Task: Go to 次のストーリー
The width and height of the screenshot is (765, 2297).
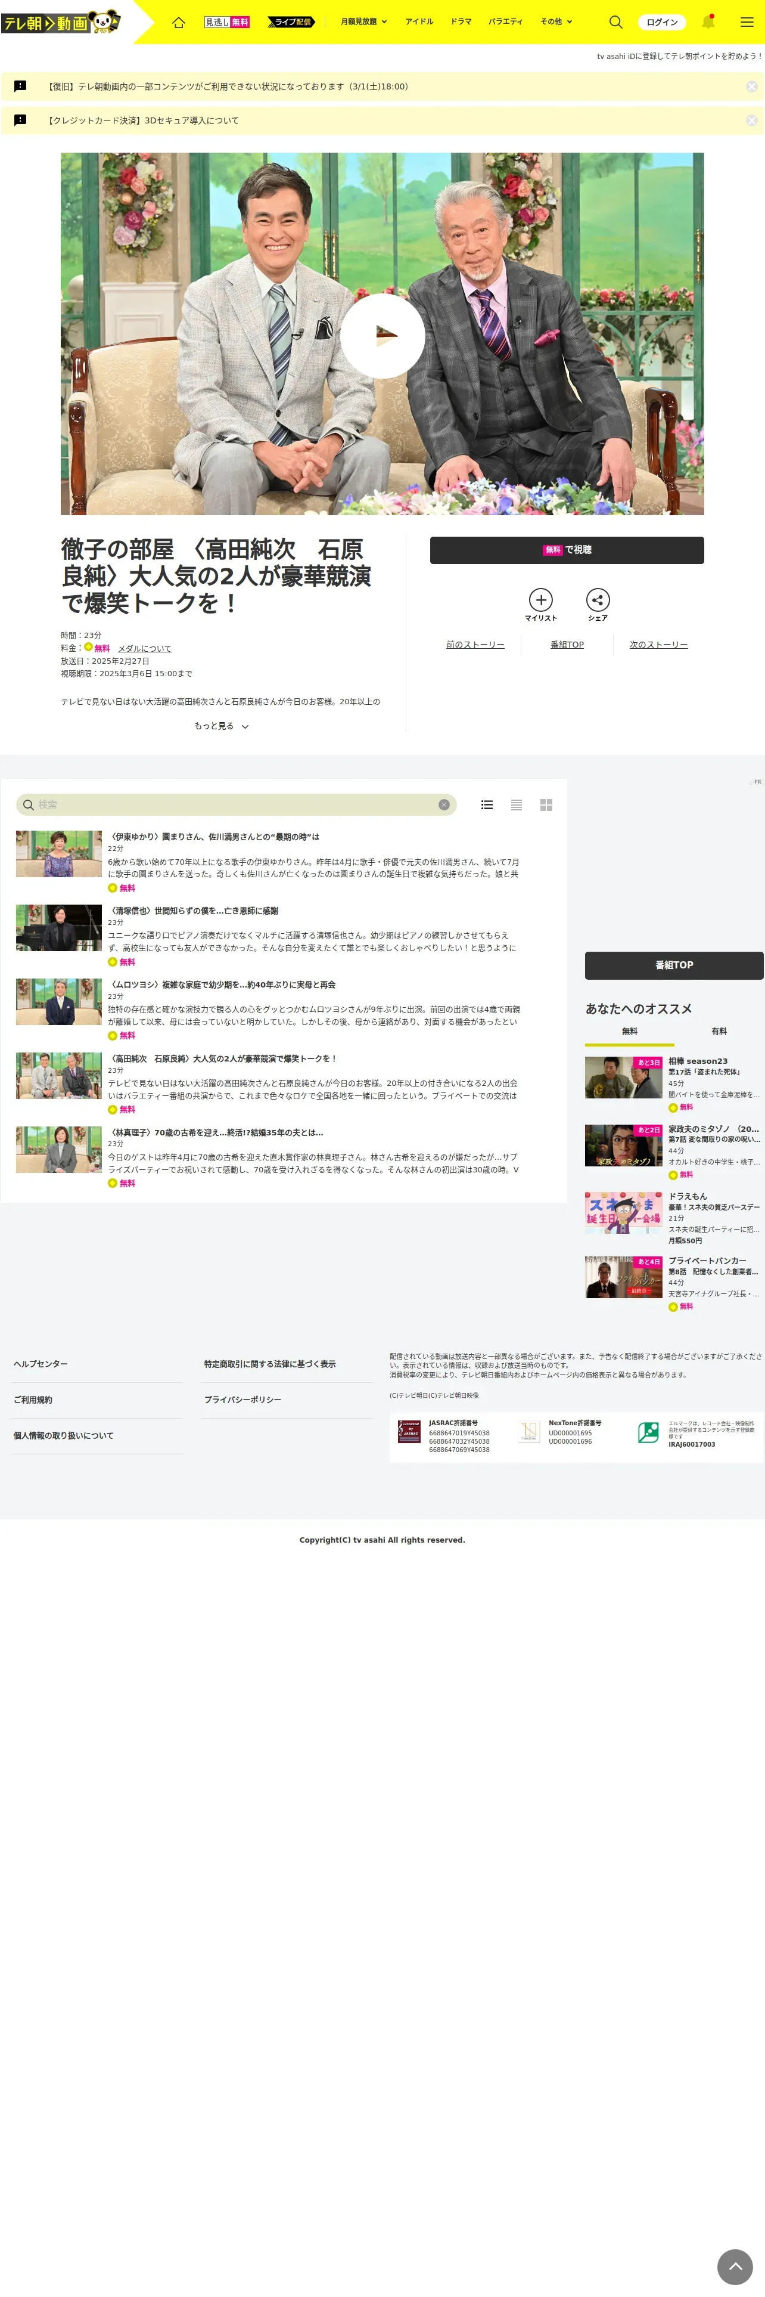Action: [659, 645]
